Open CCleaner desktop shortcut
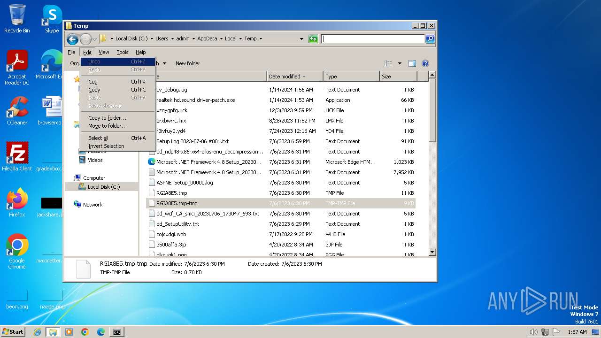The height and width of the screenshot is (338, 601). pos(17,111)
